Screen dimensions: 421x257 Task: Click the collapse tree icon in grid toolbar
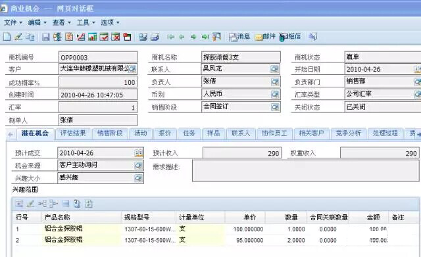click(x=53, y=204)
